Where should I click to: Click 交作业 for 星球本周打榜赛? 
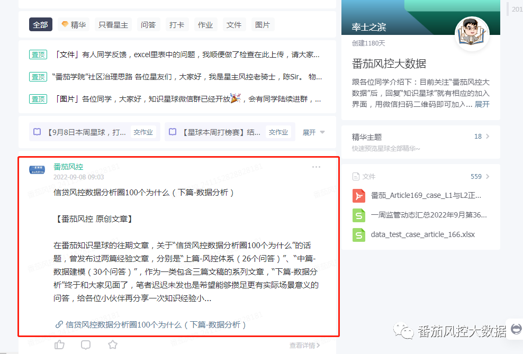pos(278,132)
